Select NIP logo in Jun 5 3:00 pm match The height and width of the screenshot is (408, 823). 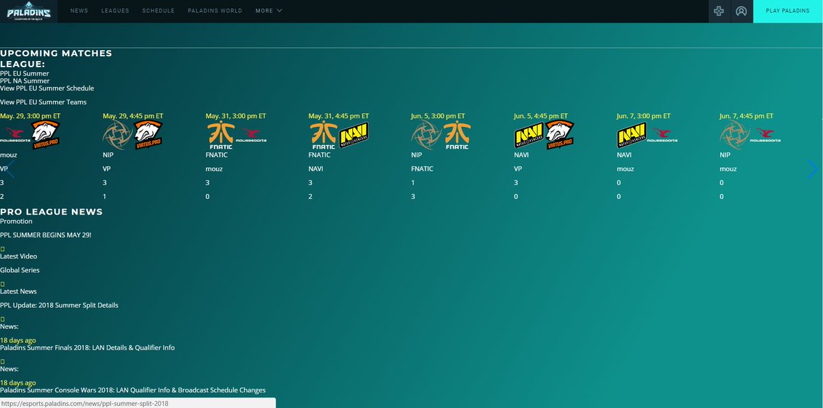pyautogui.click(x=426, y=135)
